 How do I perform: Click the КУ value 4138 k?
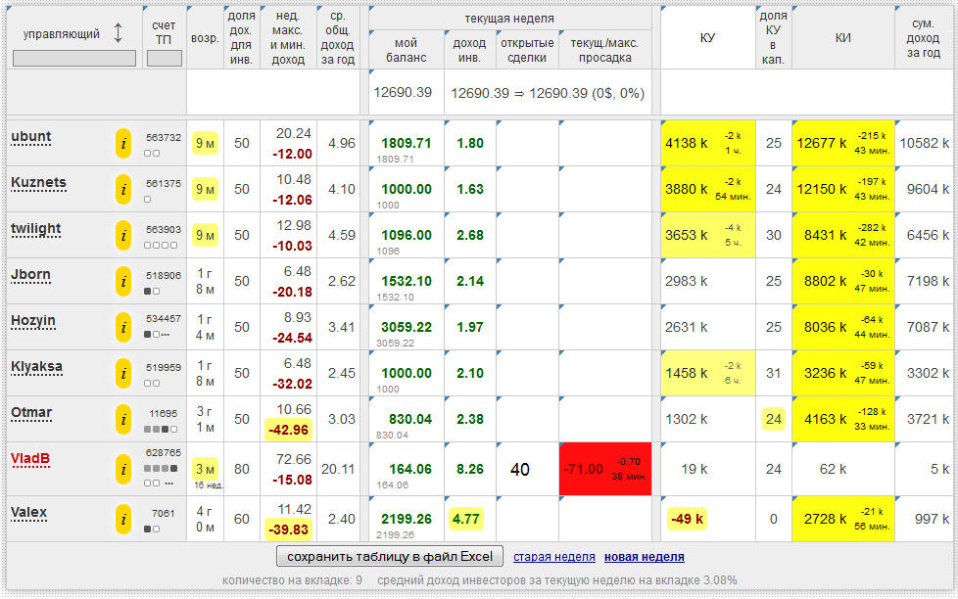click(686, 144)
